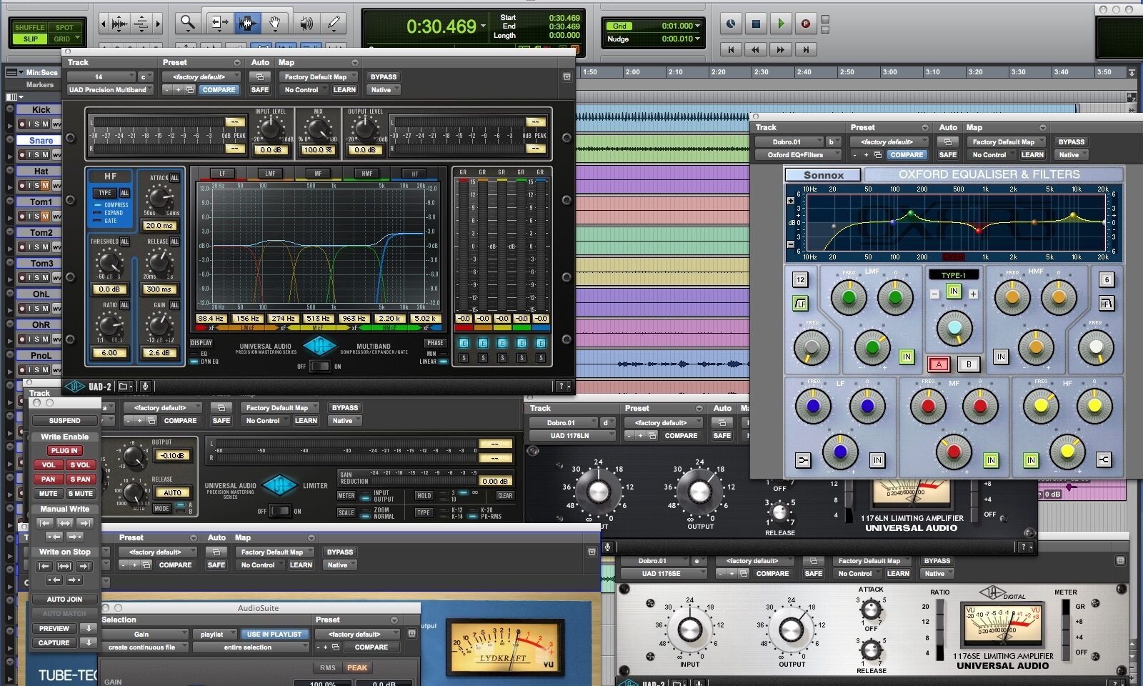Click Return to Zero transport button
The width and height of the screenshot is (1143, 686).
[731, 49]
